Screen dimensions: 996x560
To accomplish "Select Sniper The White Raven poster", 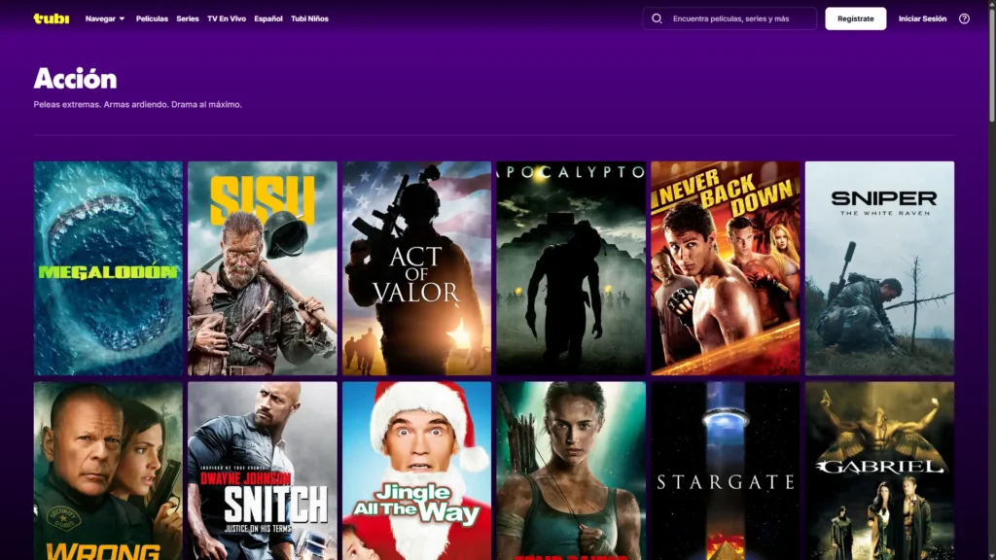I will (879, 267).
